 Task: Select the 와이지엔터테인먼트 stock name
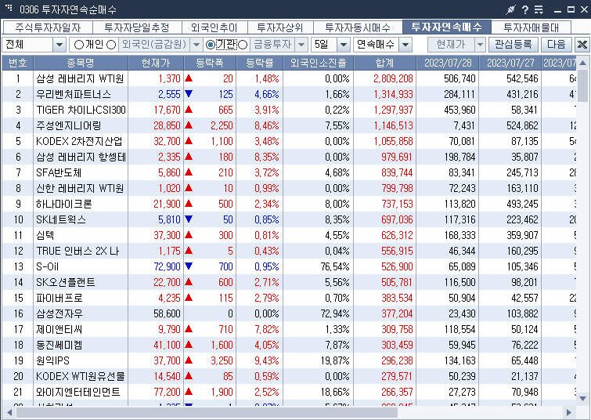(x=78, y=392)
